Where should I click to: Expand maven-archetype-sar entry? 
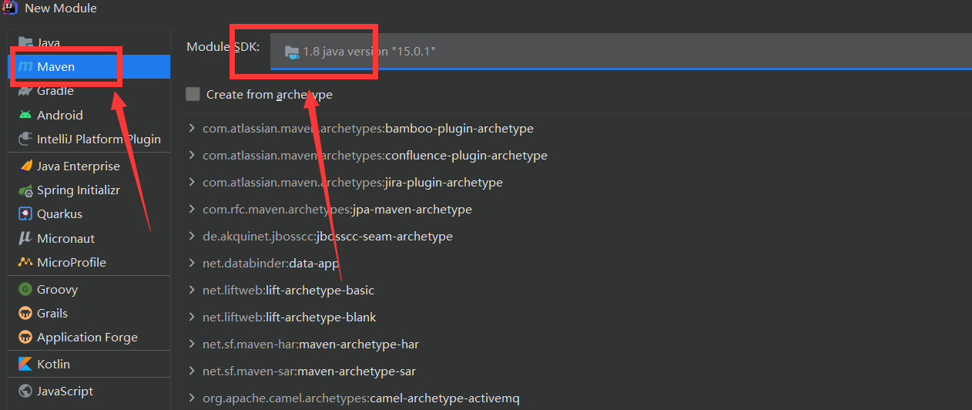[x=192, y=371]
